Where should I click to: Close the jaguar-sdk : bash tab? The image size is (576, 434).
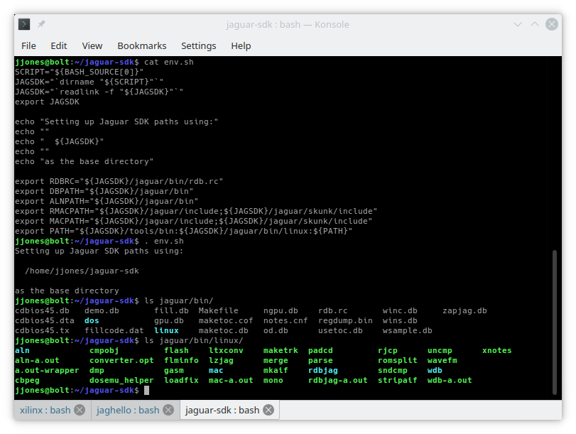point(268,410)
